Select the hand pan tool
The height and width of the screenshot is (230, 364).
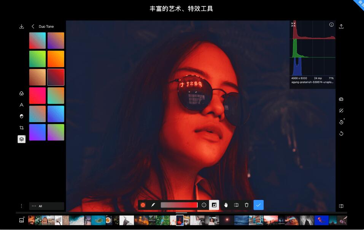226,205
